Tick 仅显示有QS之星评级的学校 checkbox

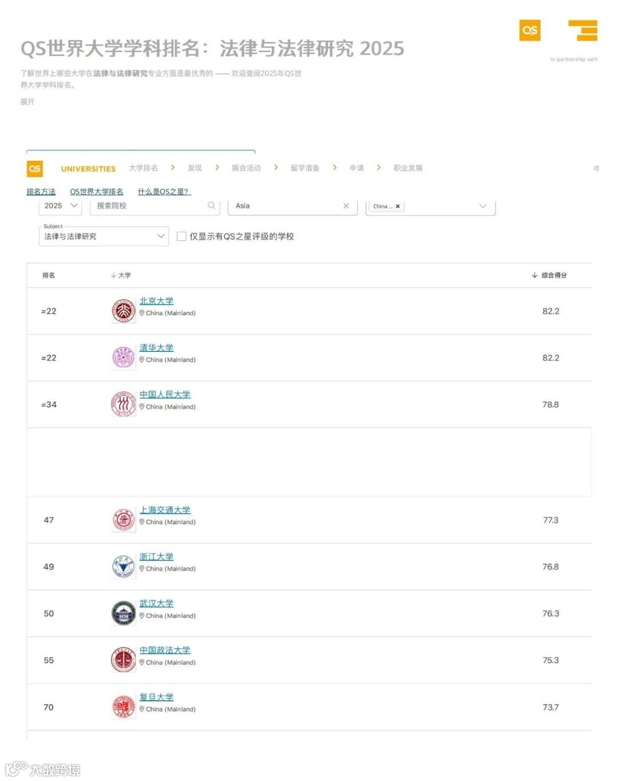(181, 236)
